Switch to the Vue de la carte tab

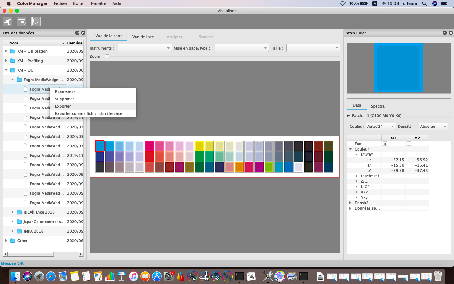[x=109, y=36]
